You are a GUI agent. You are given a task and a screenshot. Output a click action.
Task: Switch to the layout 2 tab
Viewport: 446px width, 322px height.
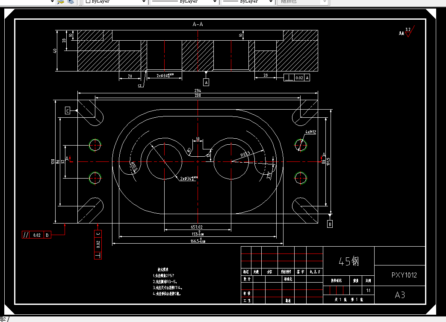4,319
